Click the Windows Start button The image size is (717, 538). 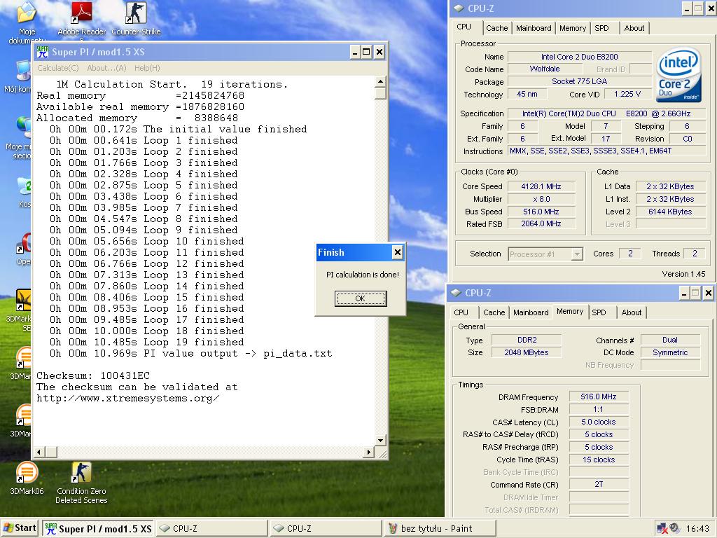coord(20,528)
